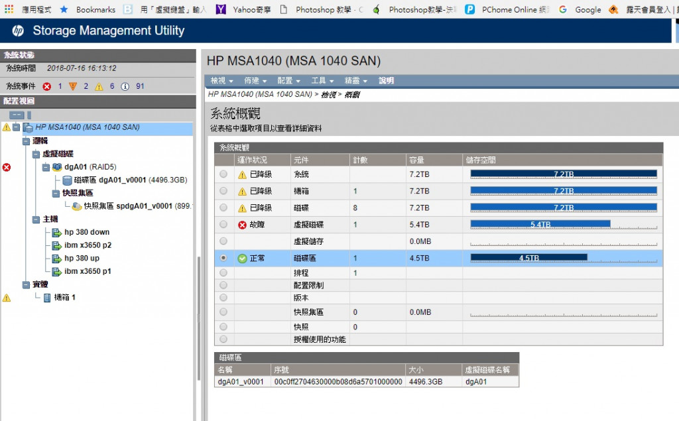The image size is (679, 421).
Task: Select volume dgA01_v0001 (4496.3GB) in tree
Action: pyautogui.click(x=131, y=180)
